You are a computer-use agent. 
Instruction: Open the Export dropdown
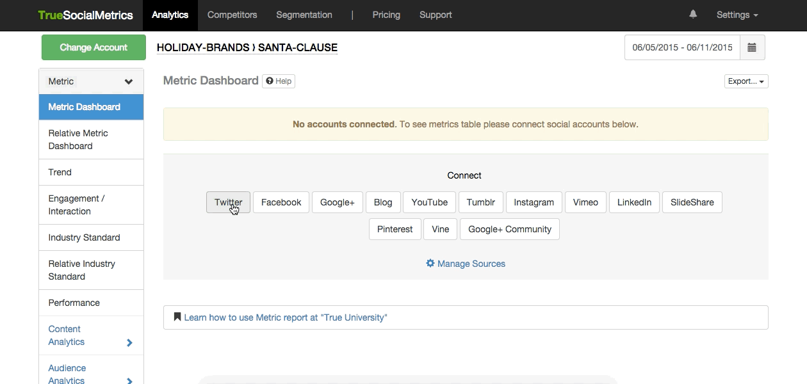click(x=746, y=81)
